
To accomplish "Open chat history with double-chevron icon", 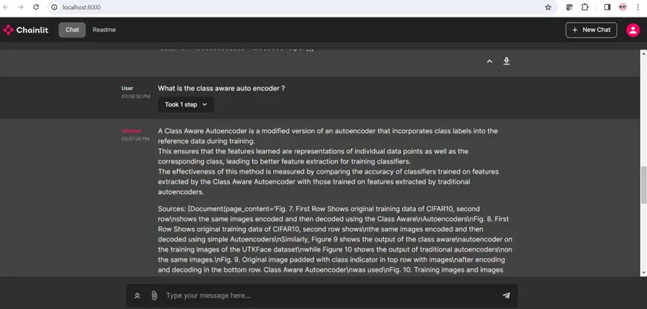I will (x=138, y=295).
